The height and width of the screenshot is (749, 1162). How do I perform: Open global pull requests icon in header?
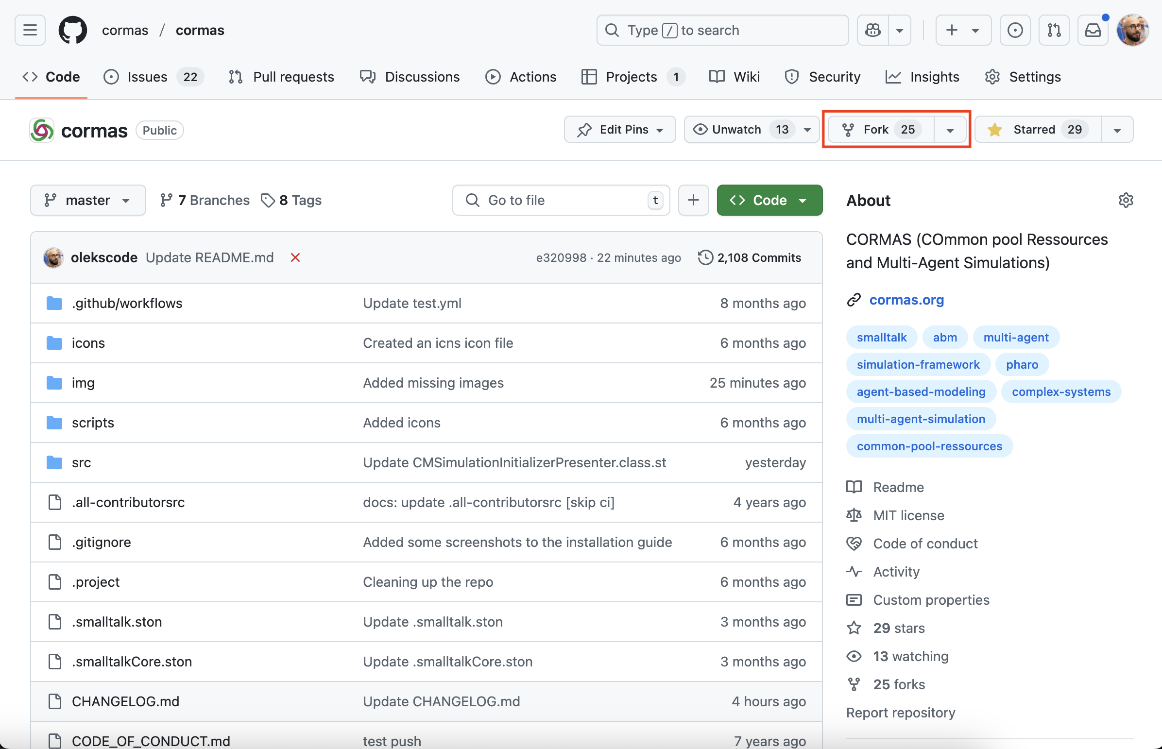tap(1054, 30)
